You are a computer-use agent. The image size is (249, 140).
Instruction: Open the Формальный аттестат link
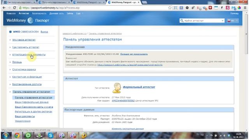[x=139, y=87]
